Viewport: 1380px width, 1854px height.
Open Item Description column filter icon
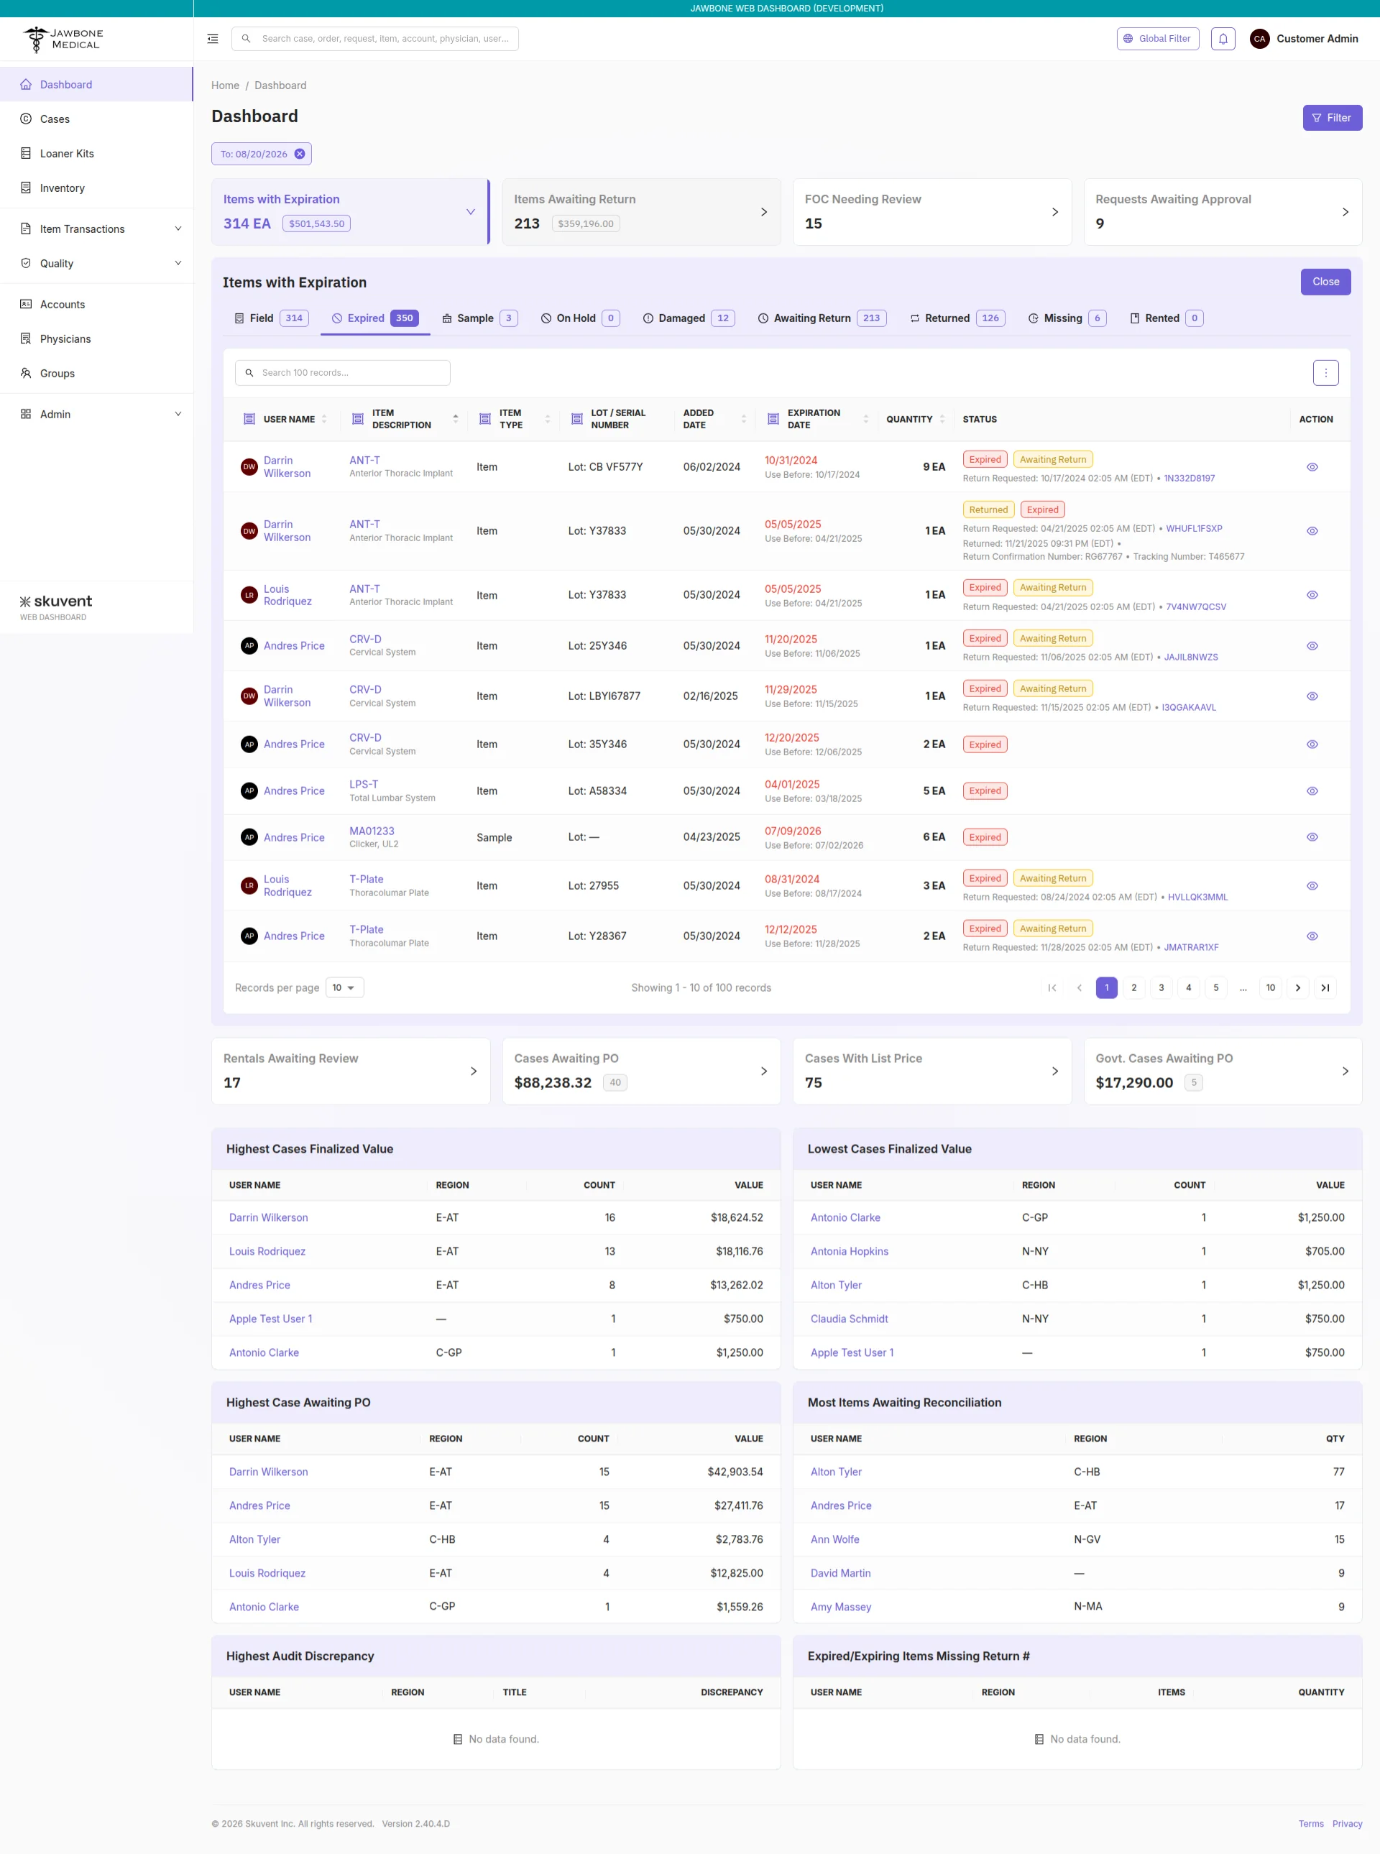(x=357, y=418)
